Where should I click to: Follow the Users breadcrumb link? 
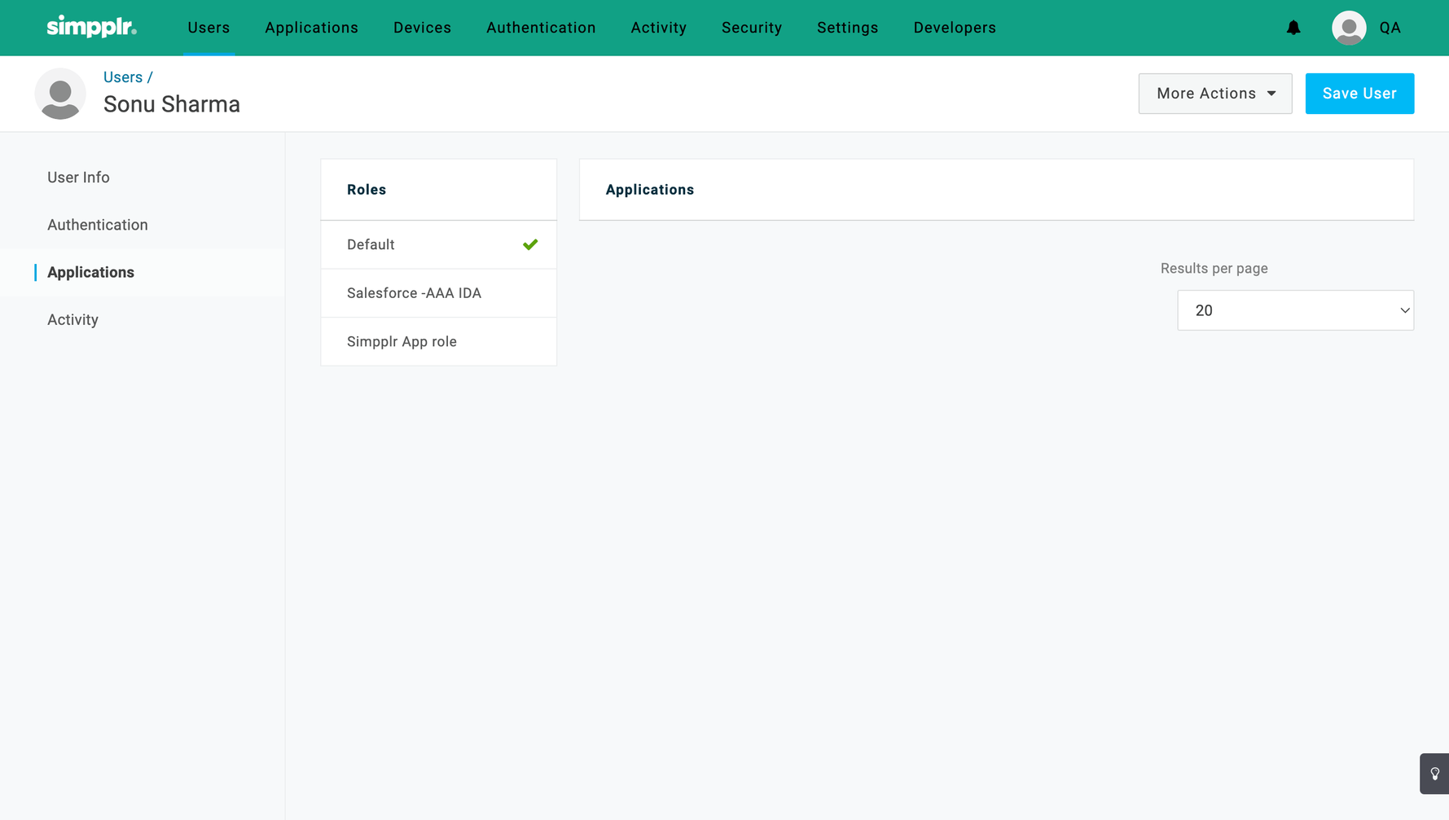click(123, 77)
